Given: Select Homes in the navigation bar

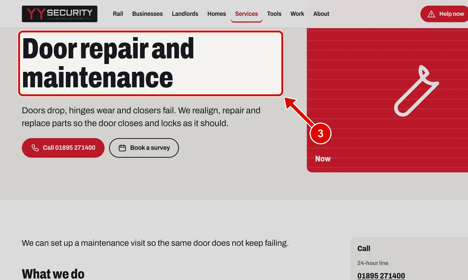Looking at the screenshot, I should pos(217,14).
